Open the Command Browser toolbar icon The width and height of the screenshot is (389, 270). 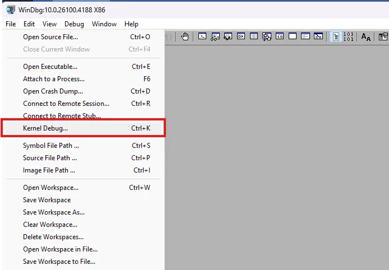click(x=318, y=36)
